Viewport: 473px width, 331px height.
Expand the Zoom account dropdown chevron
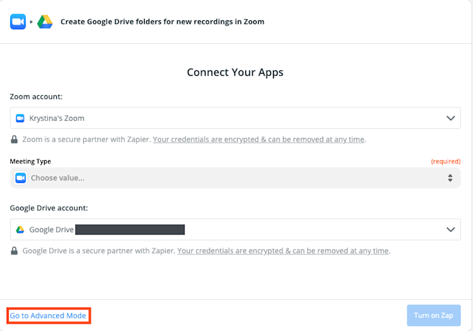451,118
